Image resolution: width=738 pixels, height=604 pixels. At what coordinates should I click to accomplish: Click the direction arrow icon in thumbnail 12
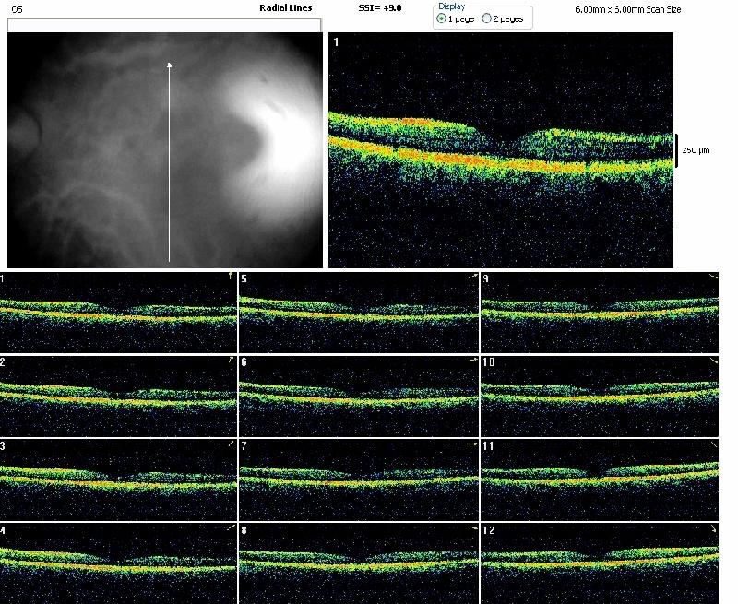712,528
